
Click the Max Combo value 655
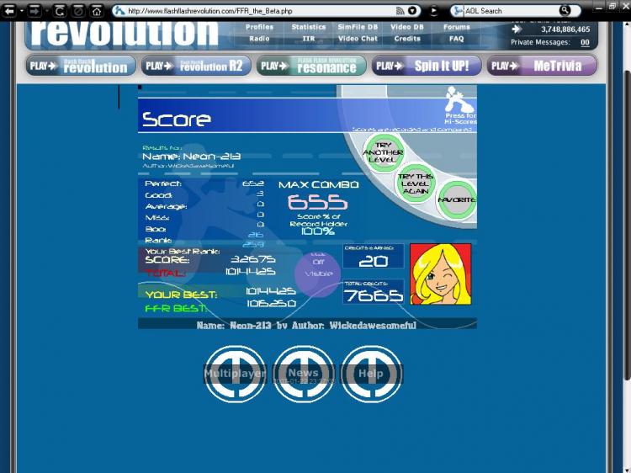tap(317, 202)
